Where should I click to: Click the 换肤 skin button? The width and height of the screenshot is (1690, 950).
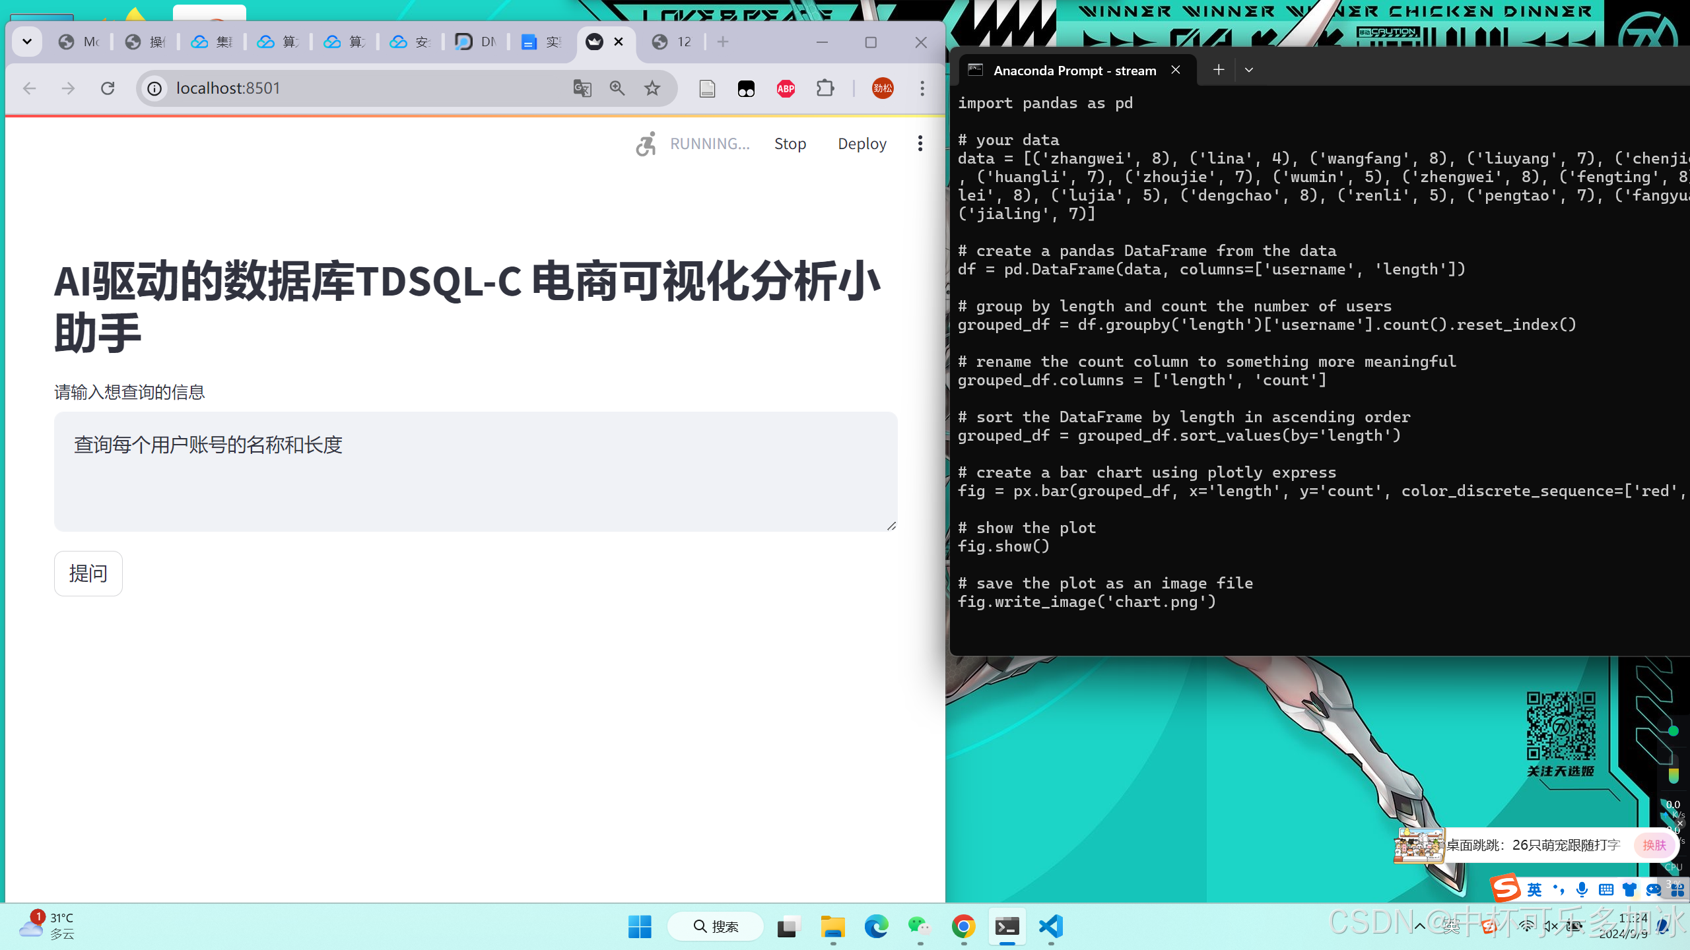(1655, 845)
